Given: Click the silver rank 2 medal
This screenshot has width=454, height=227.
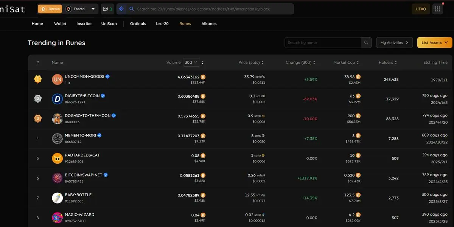Looking at the screenshot, I should pyautogui.click(x=38, y=99).
